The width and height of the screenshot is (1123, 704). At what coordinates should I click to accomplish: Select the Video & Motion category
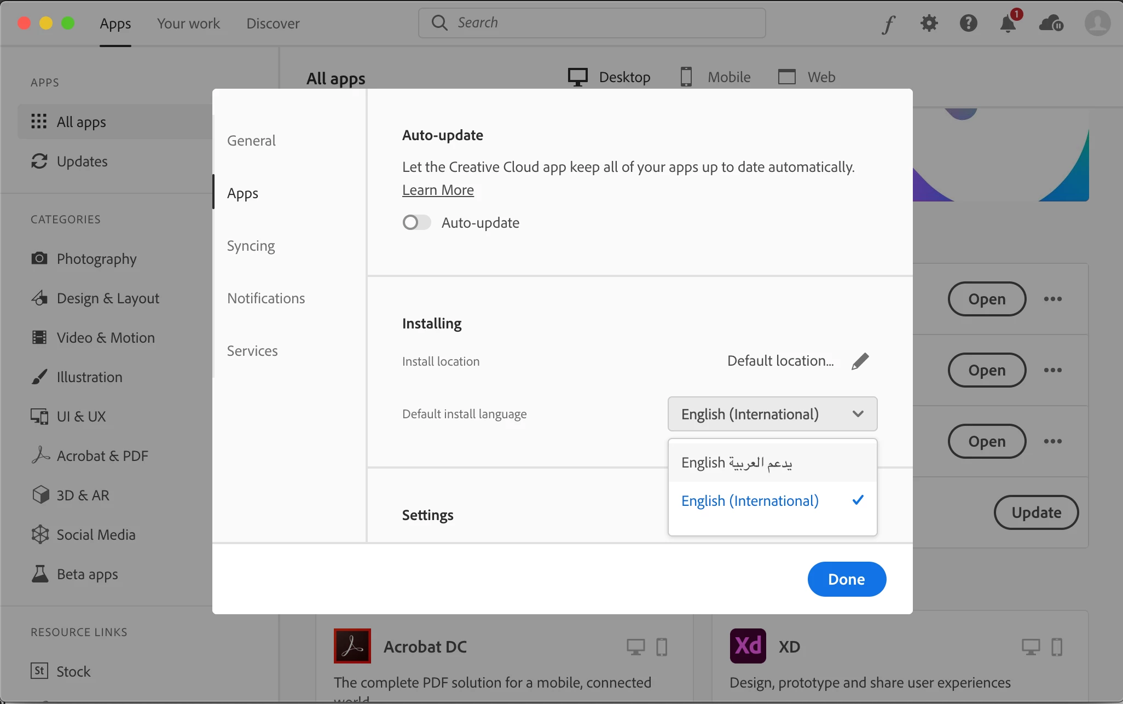93,337
